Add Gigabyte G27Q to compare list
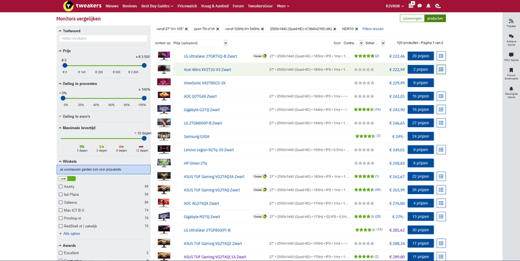This screenshot has width=520, height=261. [x=441, y=110]
